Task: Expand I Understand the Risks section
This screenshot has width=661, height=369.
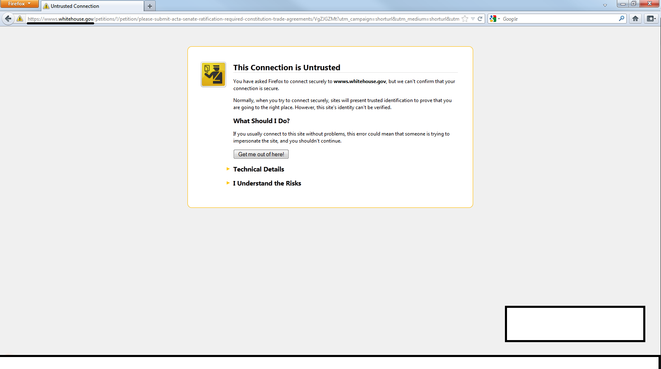Action: coord(267,183)
